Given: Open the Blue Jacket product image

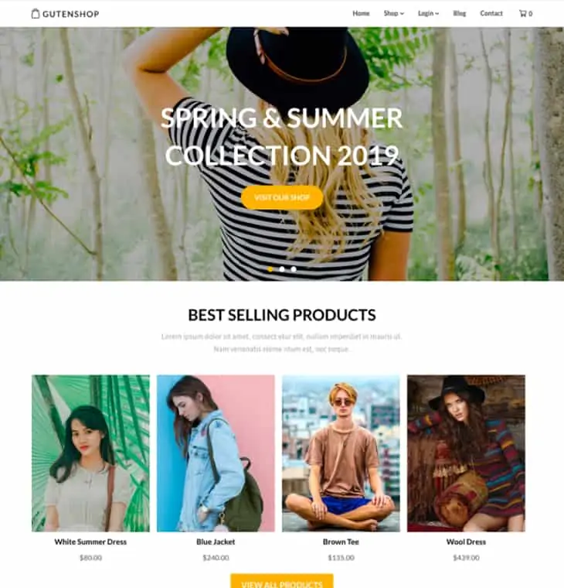Looking at the screenshot, I should pyautogui.click(x=216, y=453).
